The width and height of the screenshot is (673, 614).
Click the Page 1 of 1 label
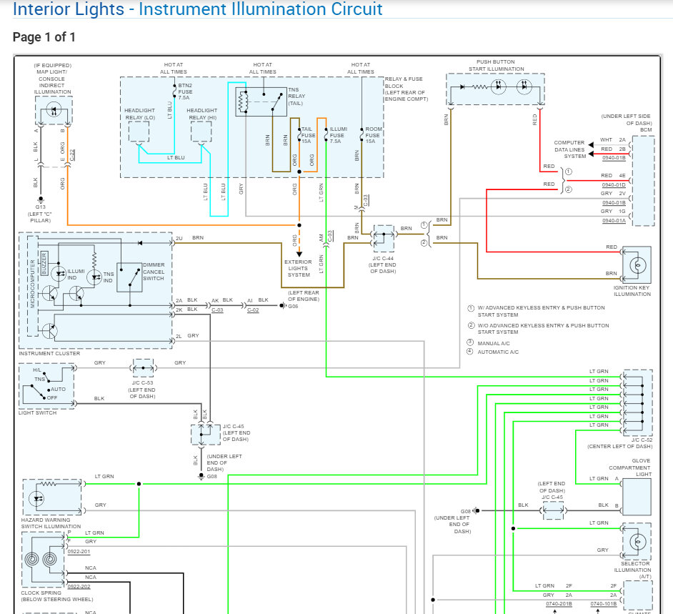click(44, 37)
